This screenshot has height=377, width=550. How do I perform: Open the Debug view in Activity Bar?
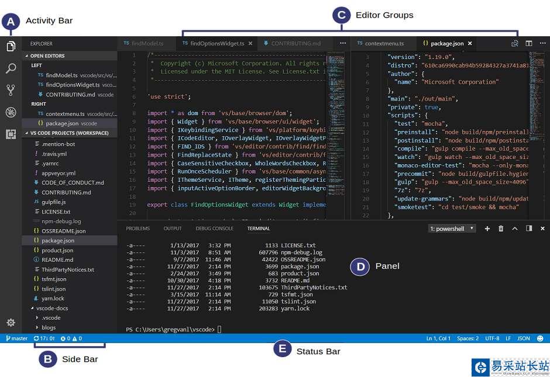11,112
